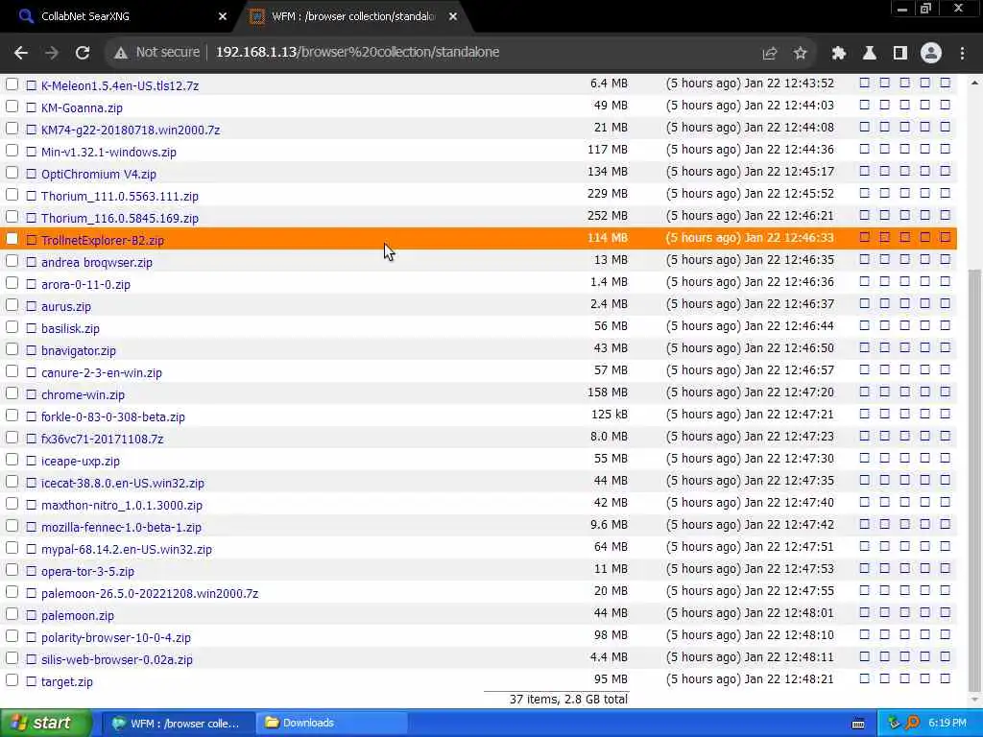Open the Extensions puzzle icon
Viewport: 983px width, 737px height.
pos(839,54)
